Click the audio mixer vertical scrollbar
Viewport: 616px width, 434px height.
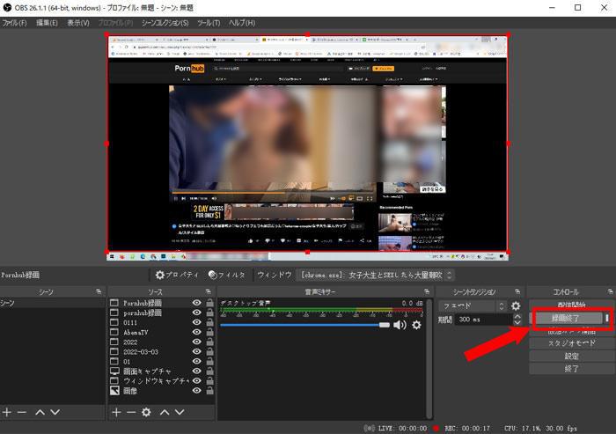click(429, 359)
